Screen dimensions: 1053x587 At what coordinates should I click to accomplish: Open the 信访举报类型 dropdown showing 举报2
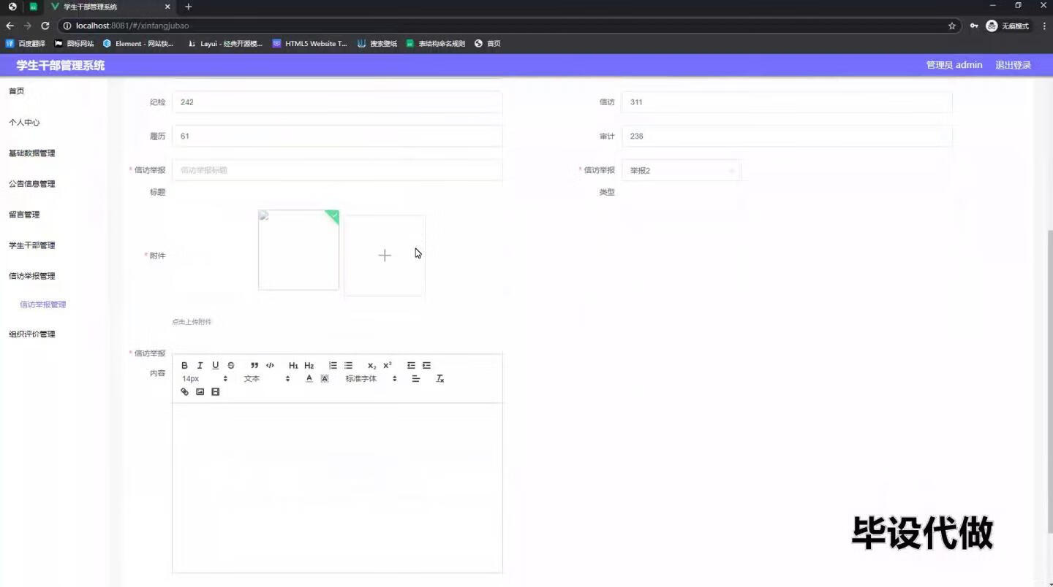click(681, 170)
